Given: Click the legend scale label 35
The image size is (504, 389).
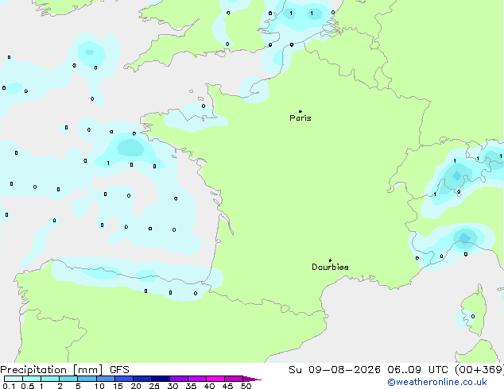Looking at the screenshot, I should pos(191,386).
